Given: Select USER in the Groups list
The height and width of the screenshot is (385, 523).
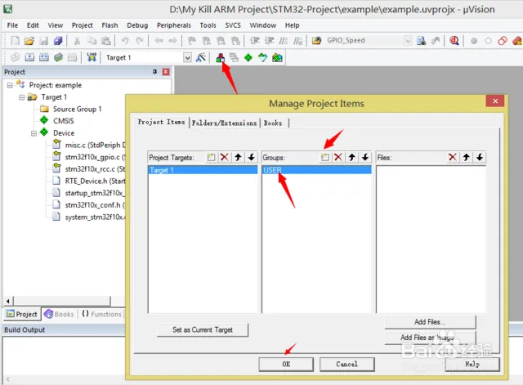Looking at the screenshot, I should coord(316,170).
